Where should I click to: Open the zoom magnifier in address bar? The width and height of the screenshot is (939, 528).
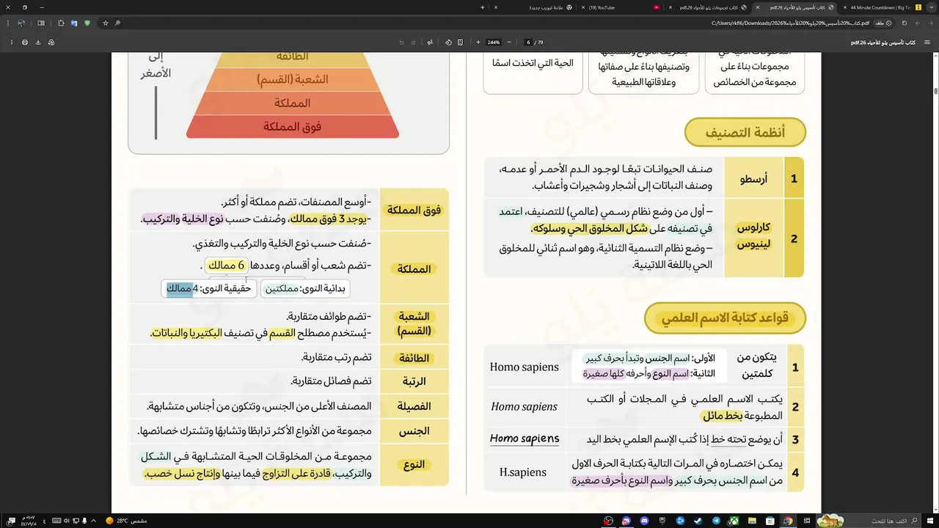(117, 23)
